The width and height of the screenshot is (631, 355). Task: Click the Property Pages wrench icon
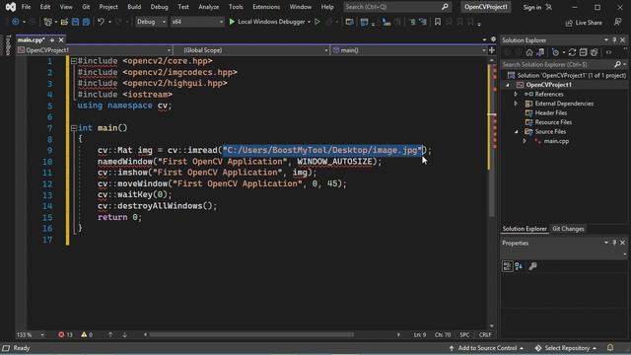tap(532, 266)
